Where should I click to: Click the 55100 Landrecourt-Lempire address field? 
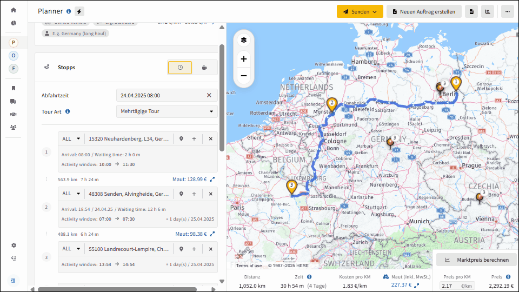click(129, 249)
